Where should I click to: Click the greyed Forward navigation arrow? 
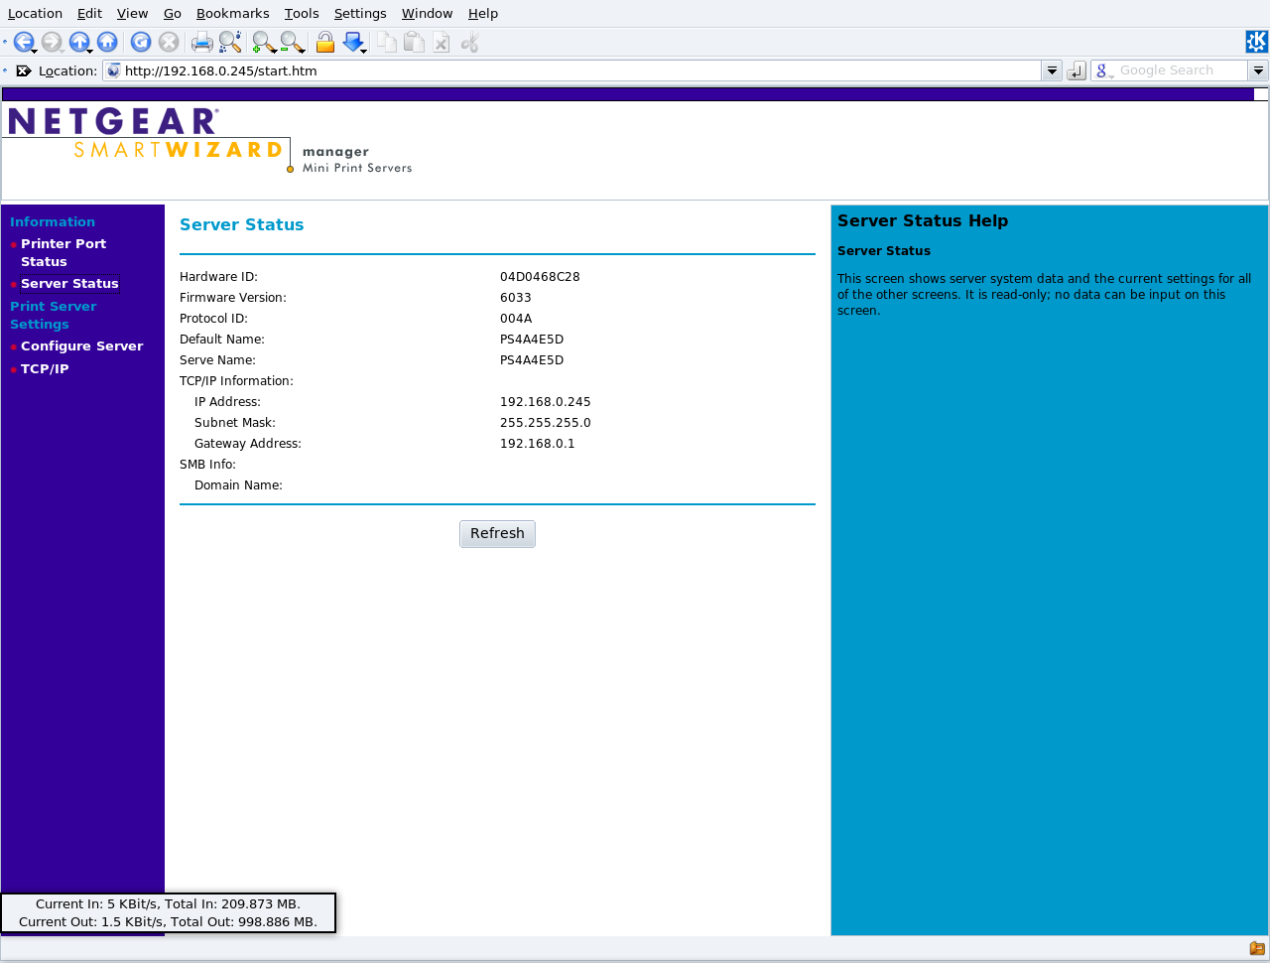point(50,42)
